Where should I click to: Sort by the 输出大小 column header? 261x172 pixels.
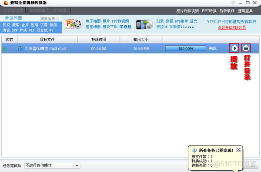pyautogui.click(x=141, y=40)
